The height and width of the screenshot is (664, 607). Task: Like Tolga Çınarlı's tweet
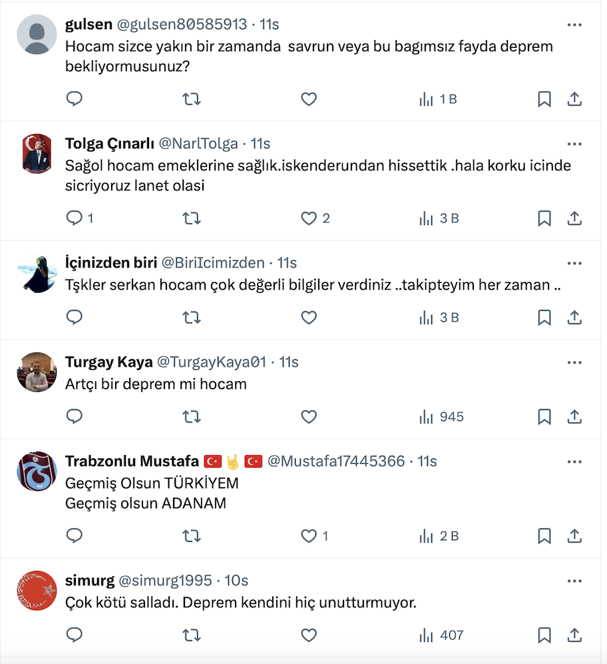click(309, 218)
